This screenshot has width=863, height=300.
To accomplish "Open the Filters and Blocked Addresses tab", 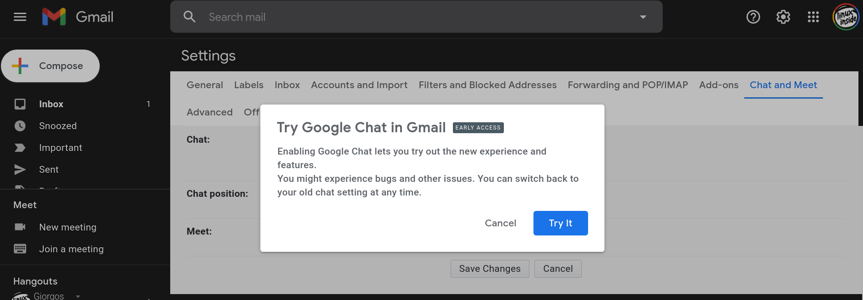I will point(487,85).
